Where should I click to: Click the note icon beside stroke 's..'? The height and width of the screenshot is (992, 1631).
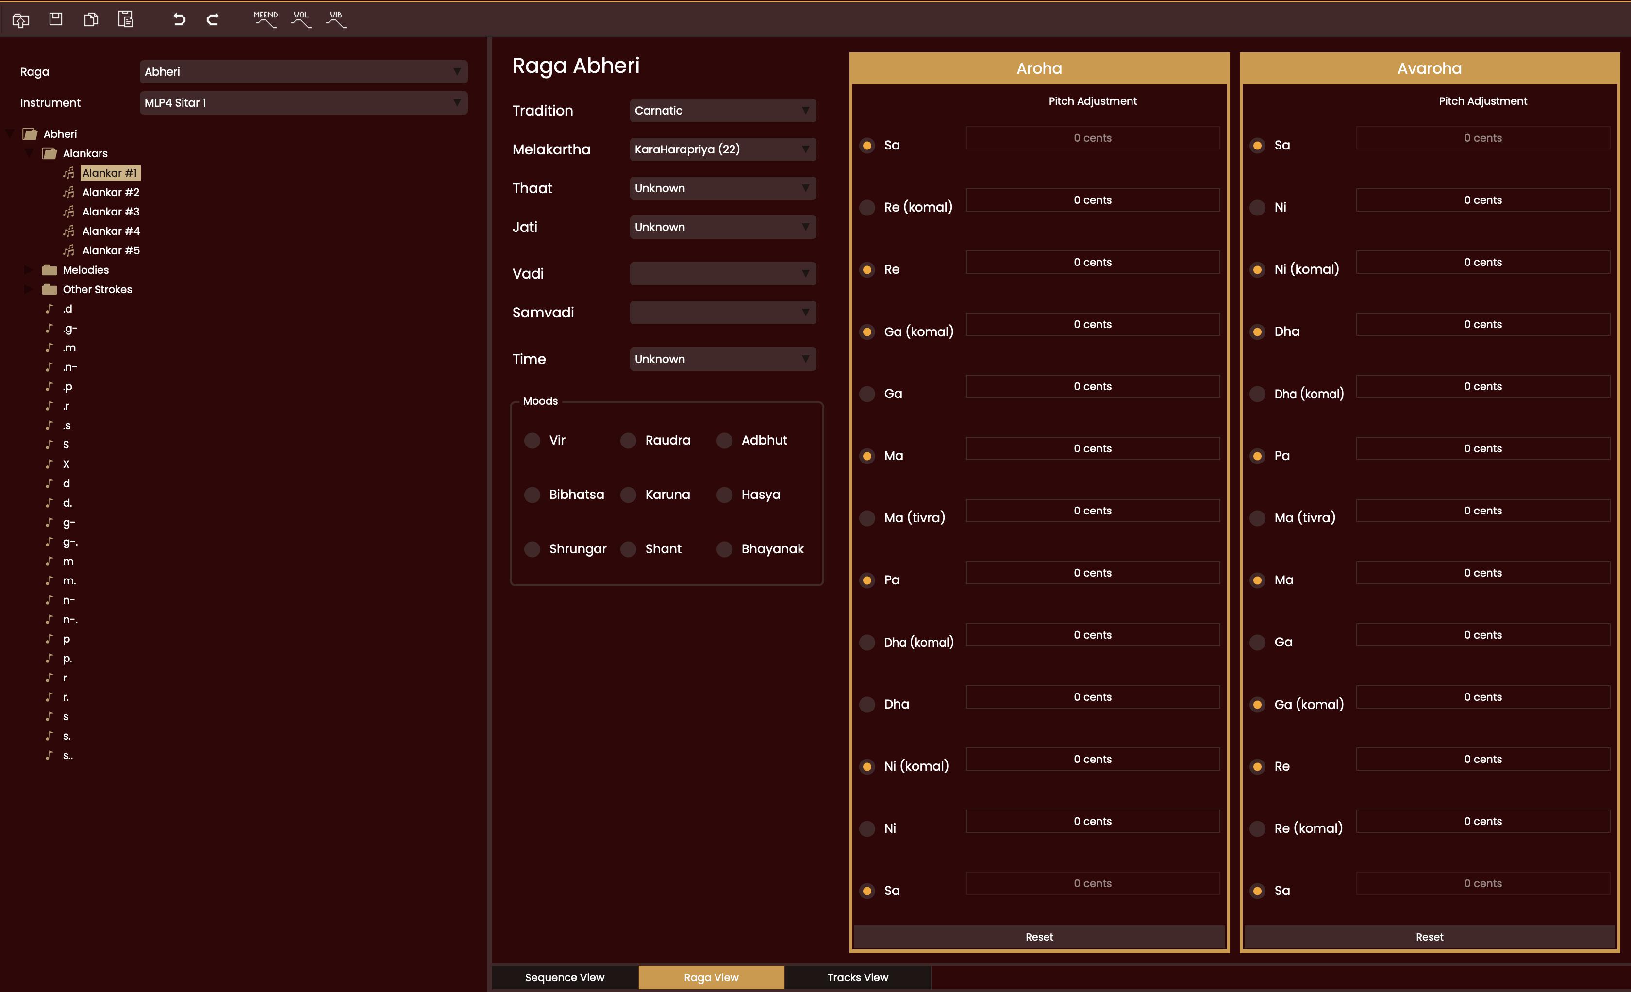point(49,755)
